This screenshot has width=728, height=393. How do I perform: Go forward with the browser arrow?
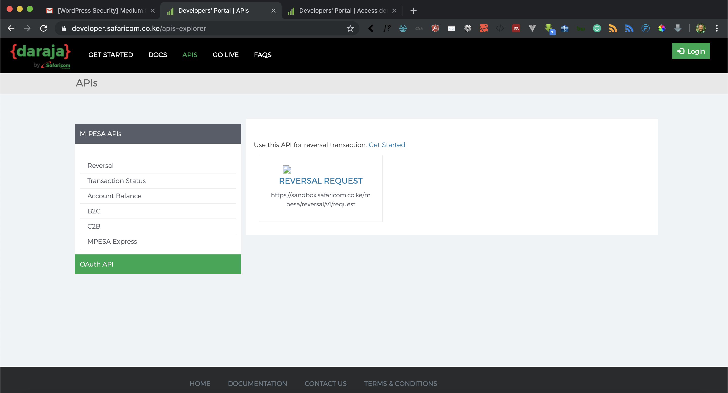pyautogui.click(x=27, y=28)
